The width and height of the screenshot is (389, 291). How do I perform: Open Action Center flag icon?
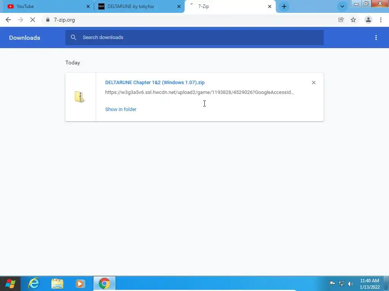click(332, 283)
